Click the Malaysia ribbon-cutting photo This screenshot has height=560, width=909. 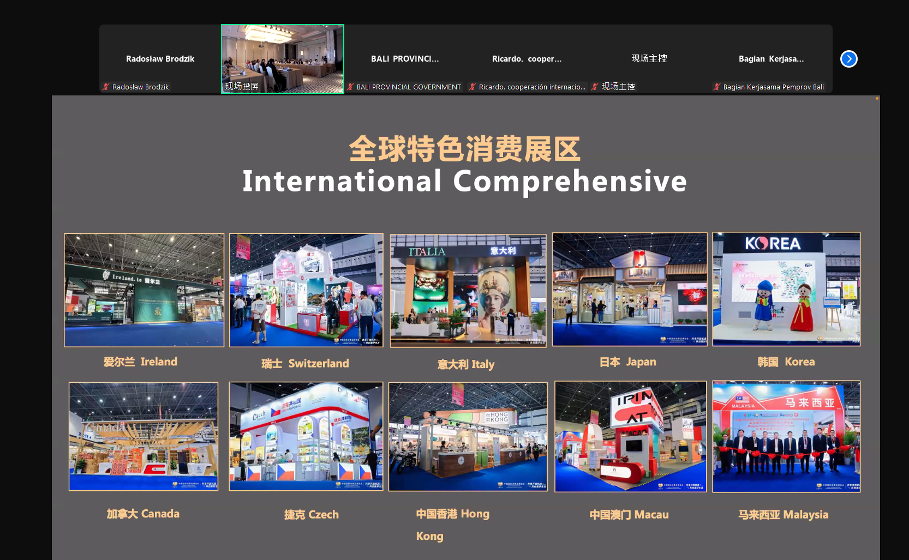786,436
